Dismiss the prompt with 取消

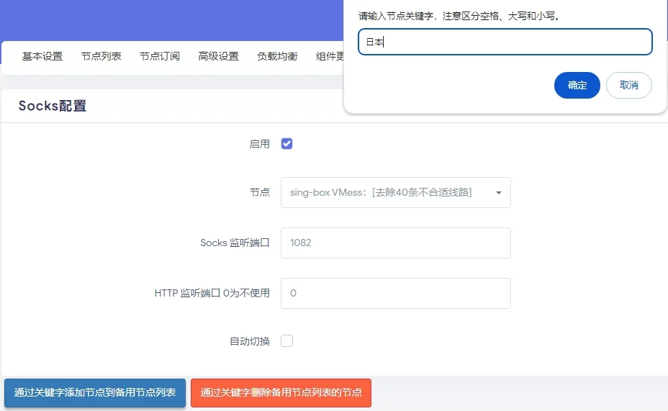pos(629,85)
